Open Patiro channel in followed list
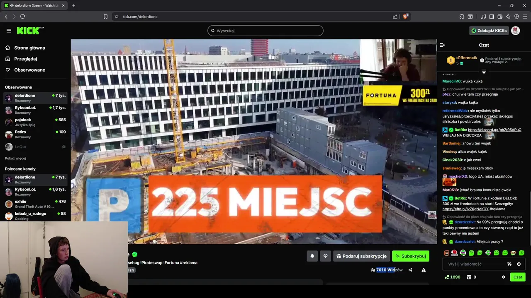 point(35,135)
